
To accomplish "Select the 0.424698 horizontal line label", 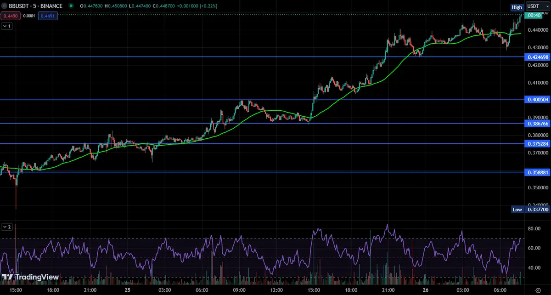I will 537,57.
